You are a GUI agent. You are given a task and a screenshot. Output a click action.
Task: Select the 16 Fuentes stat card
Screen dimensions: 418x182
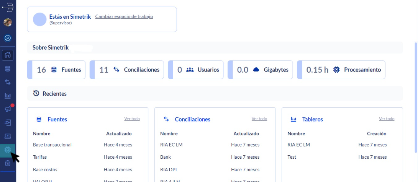(x=56, y=70)
